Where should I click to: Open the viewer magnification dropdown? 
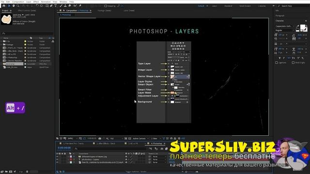coord(72,139)
